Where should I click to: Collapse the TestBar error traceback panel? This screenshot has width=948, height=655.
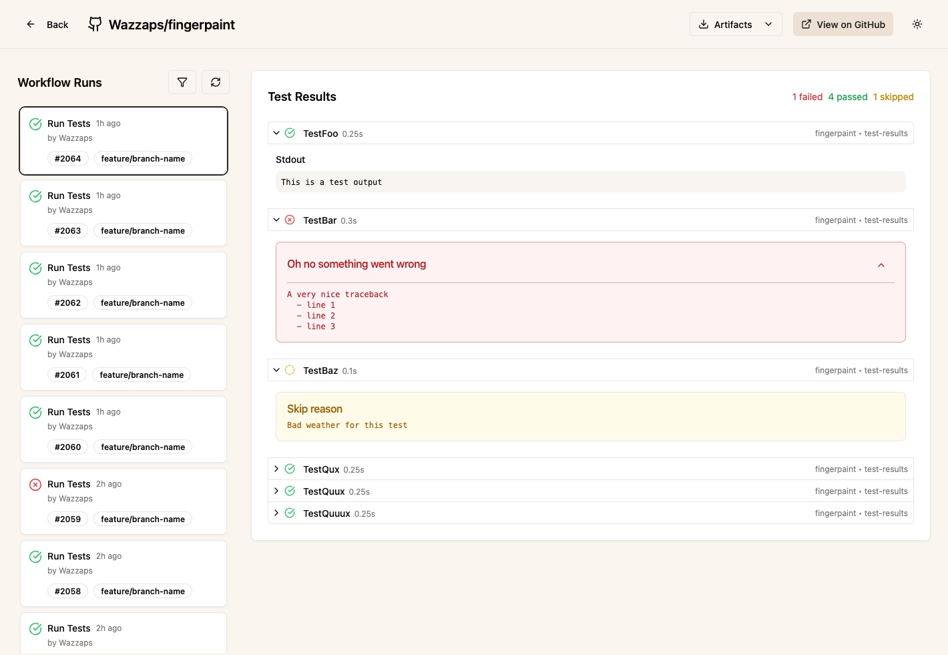(881, 264)
